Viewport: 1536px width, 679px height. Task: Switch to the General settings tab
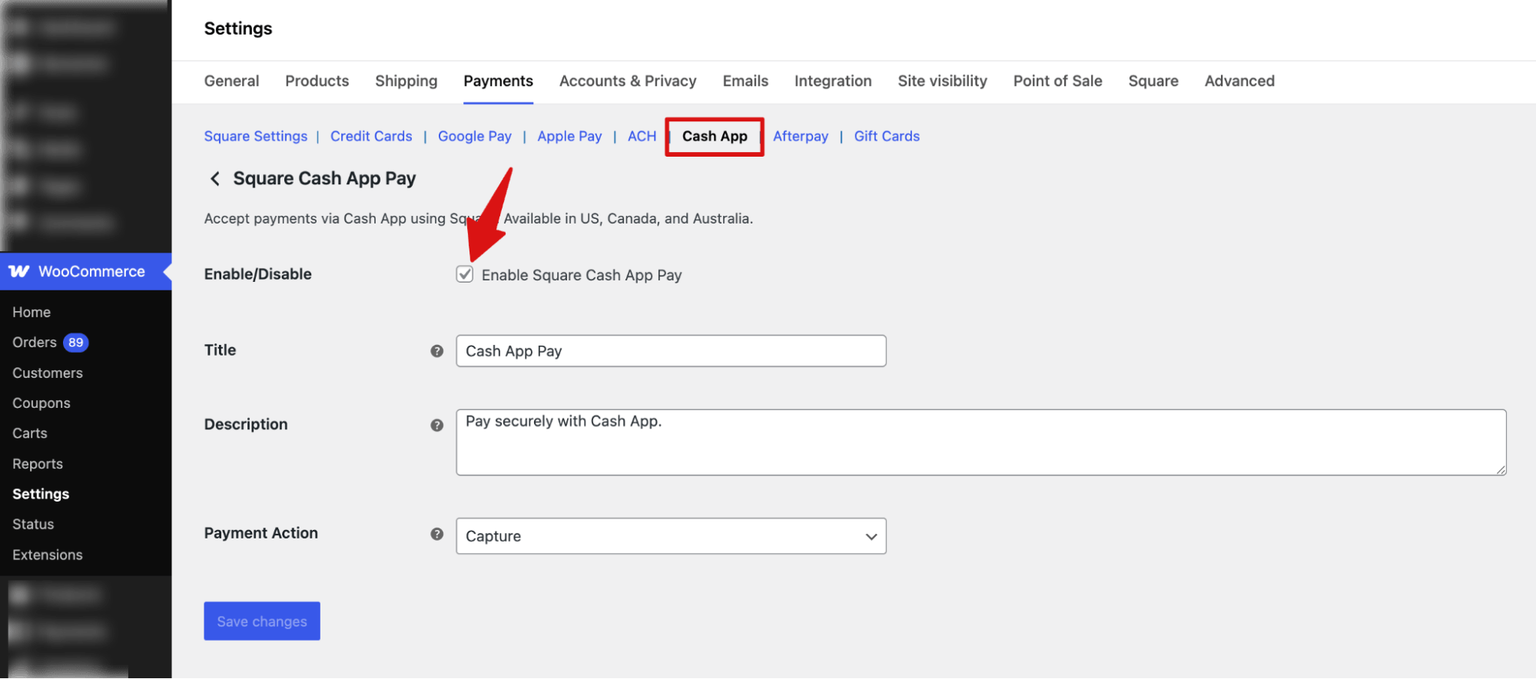[x=231, y=81]
